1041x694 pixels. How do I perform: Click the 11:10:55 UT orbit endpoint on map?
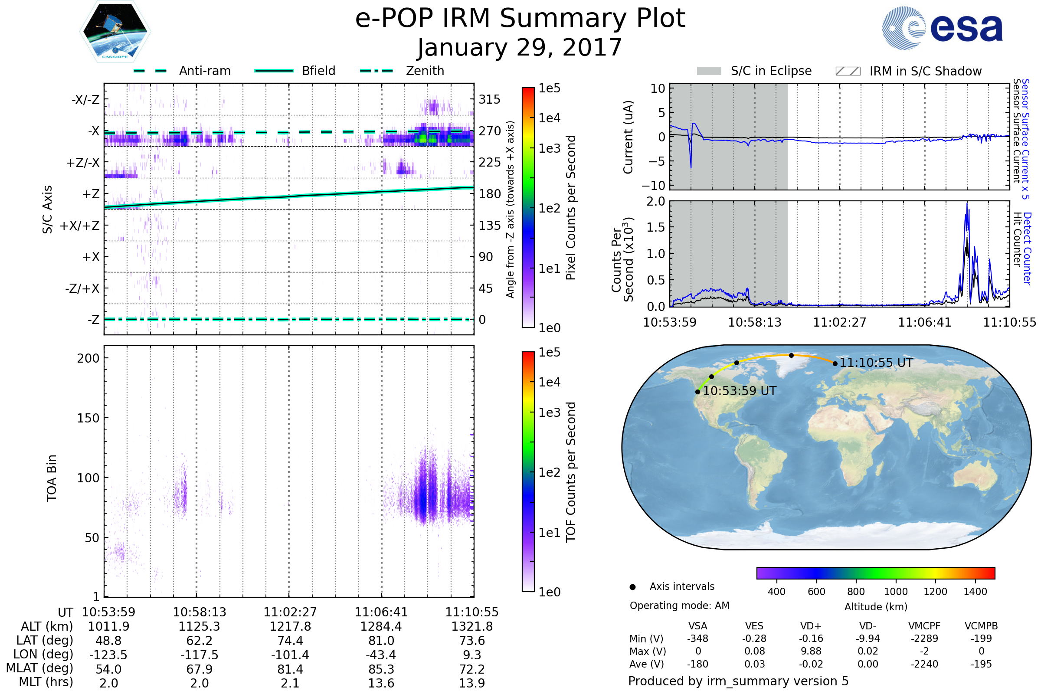point(835,363)
